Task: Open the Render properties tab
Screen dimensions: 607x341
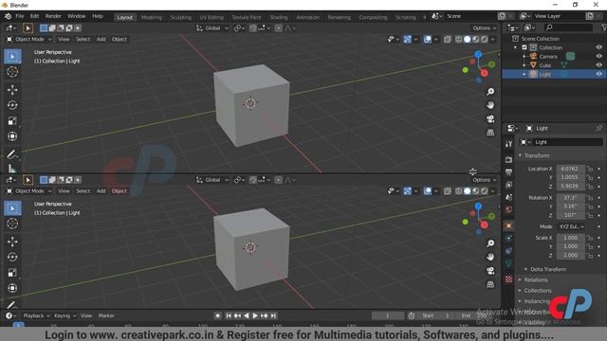Action: (508, 159)
